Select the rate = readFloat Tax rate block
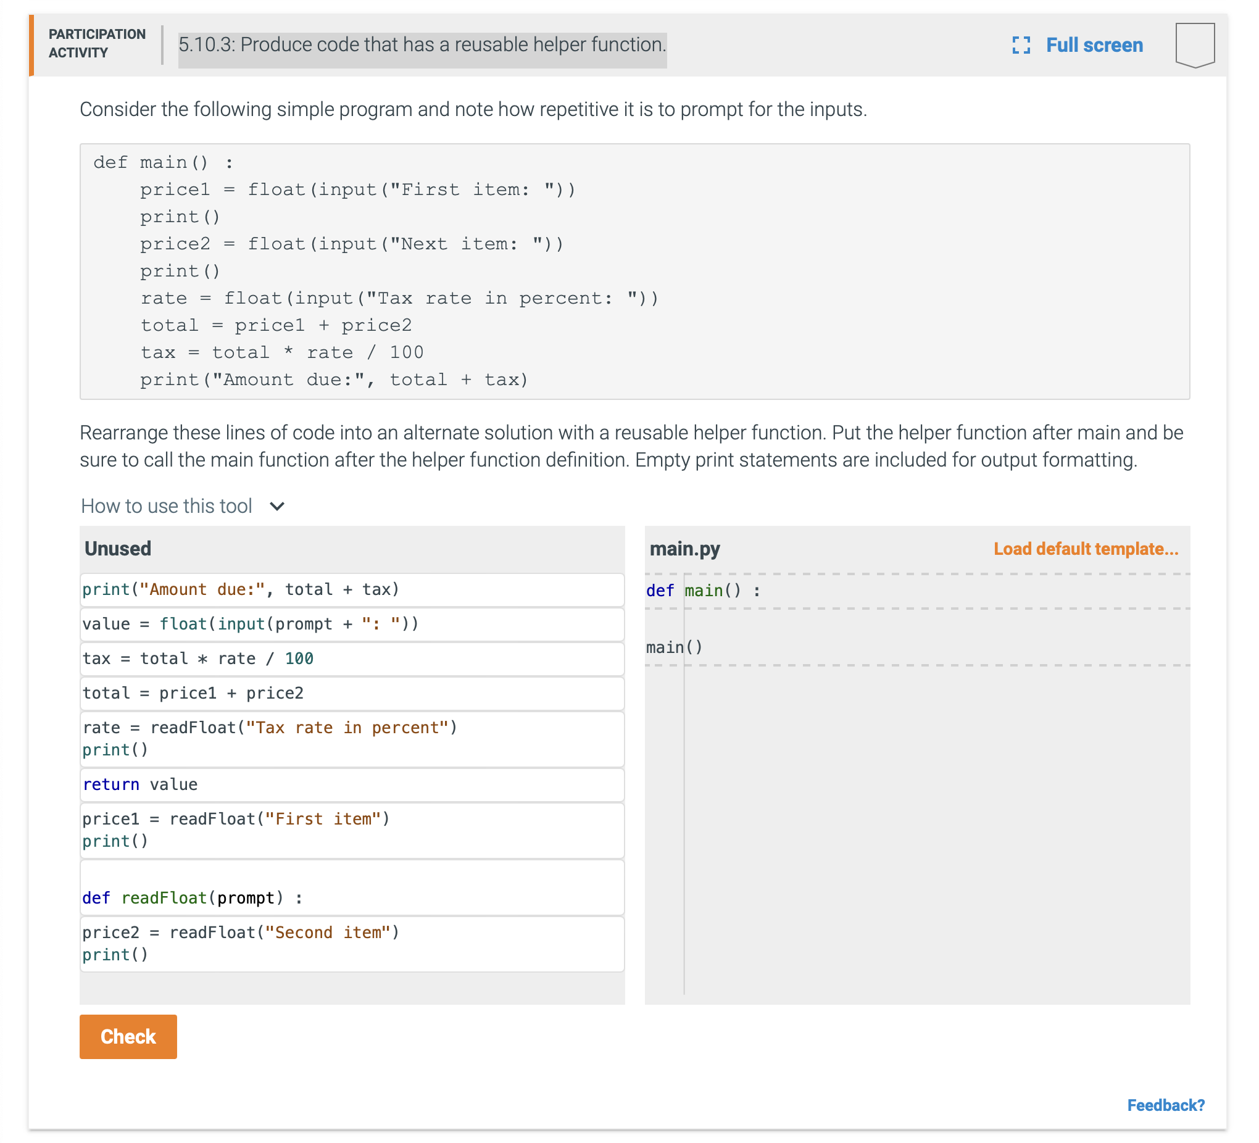1259x1143 pixels. pyautogui.click(x=352, y=738)
